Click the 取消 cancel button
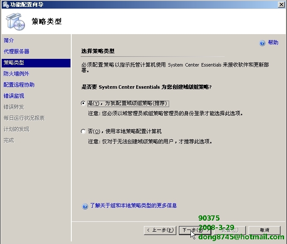Screen dimensions: 287x244 click(x=264, y=230)
